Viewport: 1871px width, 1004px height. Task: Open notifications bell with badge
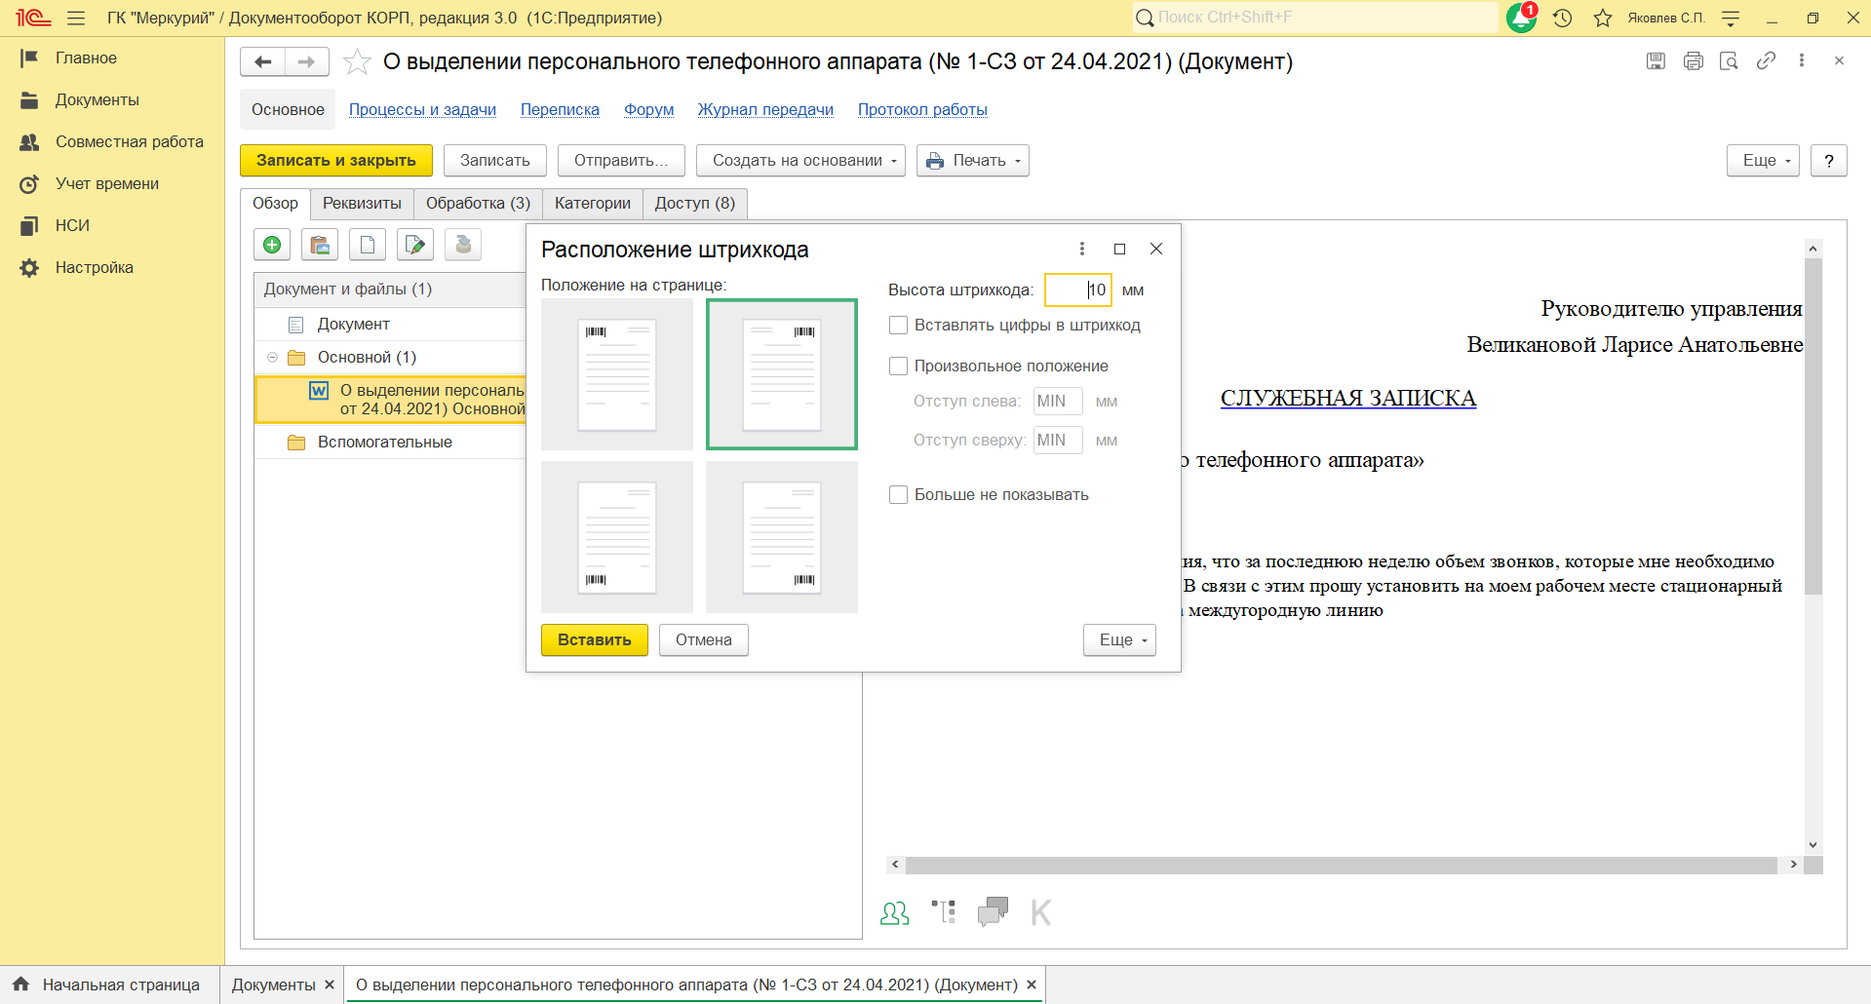click(x=1522, y=18)
